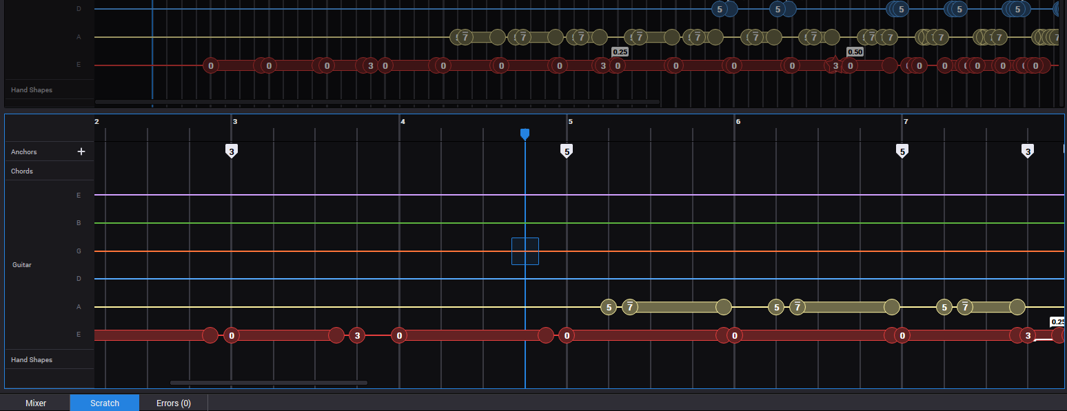Click the Guitar track label
The image size is (1067, 411).
(x=22, y=264)
